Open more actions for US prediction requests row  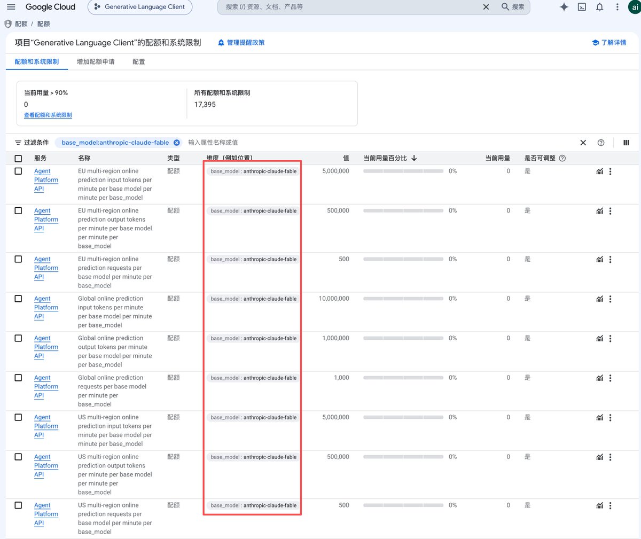610,506
